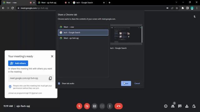Toggle Chrome side panel icon
The width and height of the screenshot is (200, 112).
(x=187, y=8)
